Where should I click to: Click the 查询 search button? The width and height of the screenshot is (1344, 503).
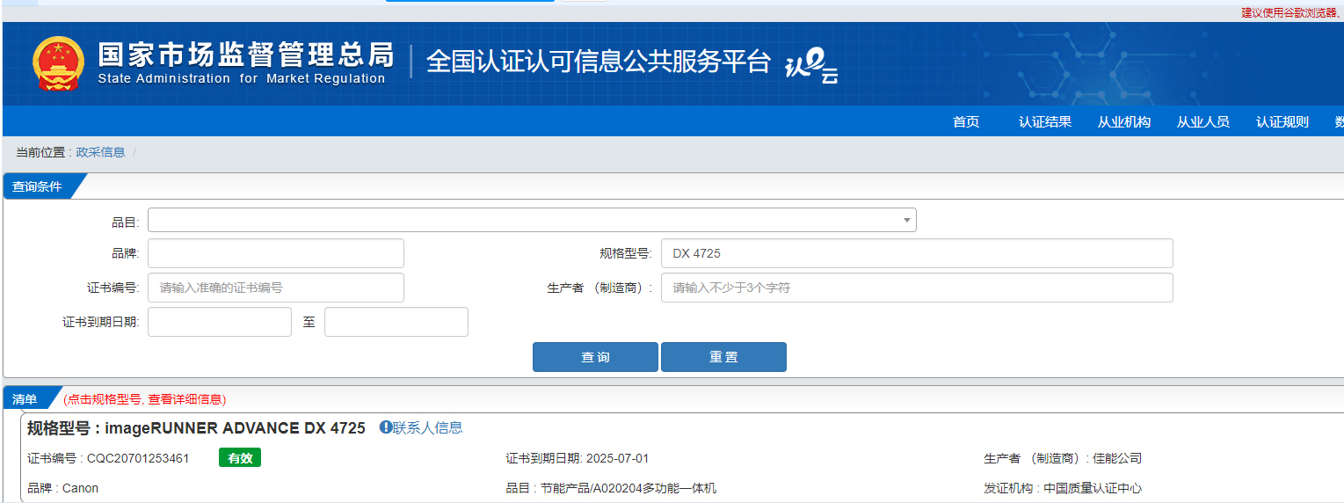[x=595, y=357]
